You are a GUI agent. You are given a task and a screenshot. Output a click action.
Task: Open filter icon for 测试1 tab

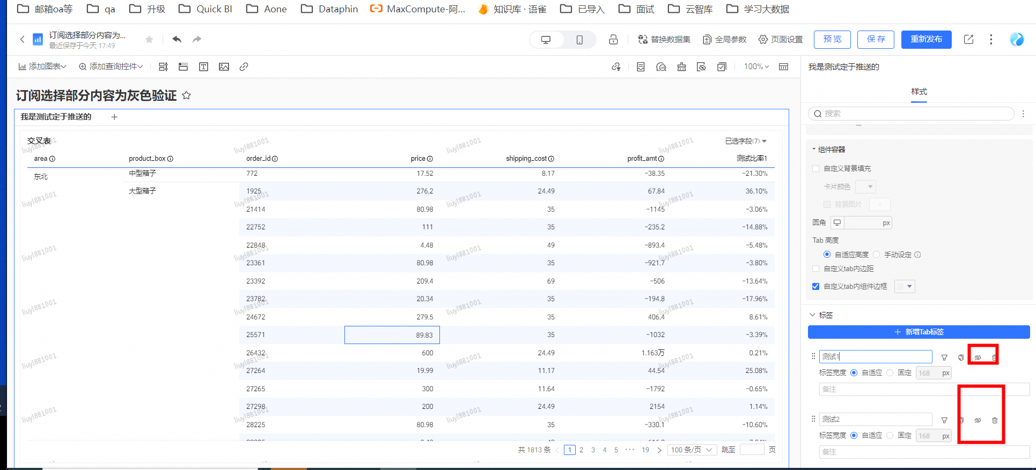point(944,357)
